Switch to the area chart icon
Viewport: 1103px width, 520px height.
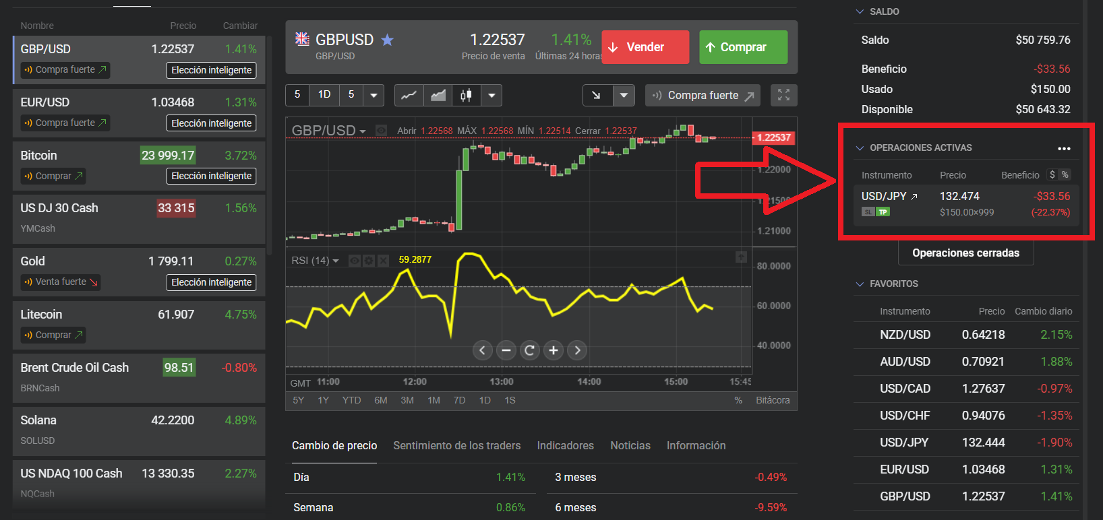(438, 96)
